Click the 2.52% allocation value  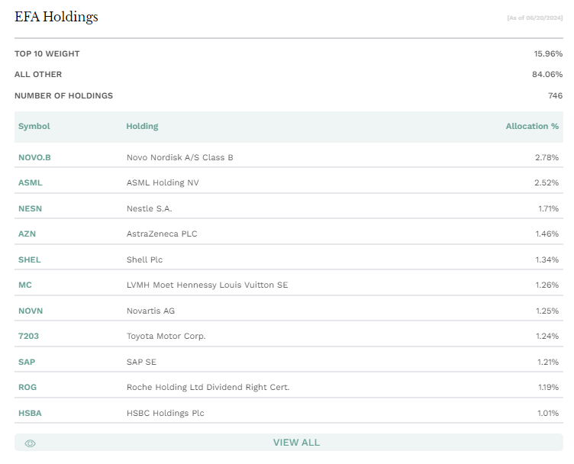click(547, 182)
